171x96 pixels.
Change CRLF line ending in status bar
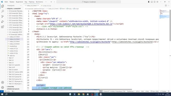(x=142, y=91)
